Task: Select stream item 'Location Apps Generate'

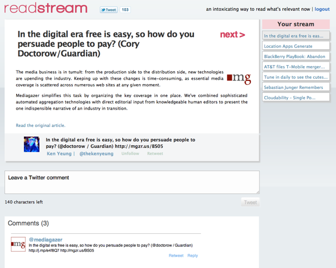Action: tap(296, 46)
